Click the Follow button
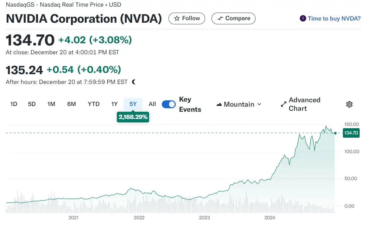Viewport: 366px width, 225px height. click(x=186, y=18)
